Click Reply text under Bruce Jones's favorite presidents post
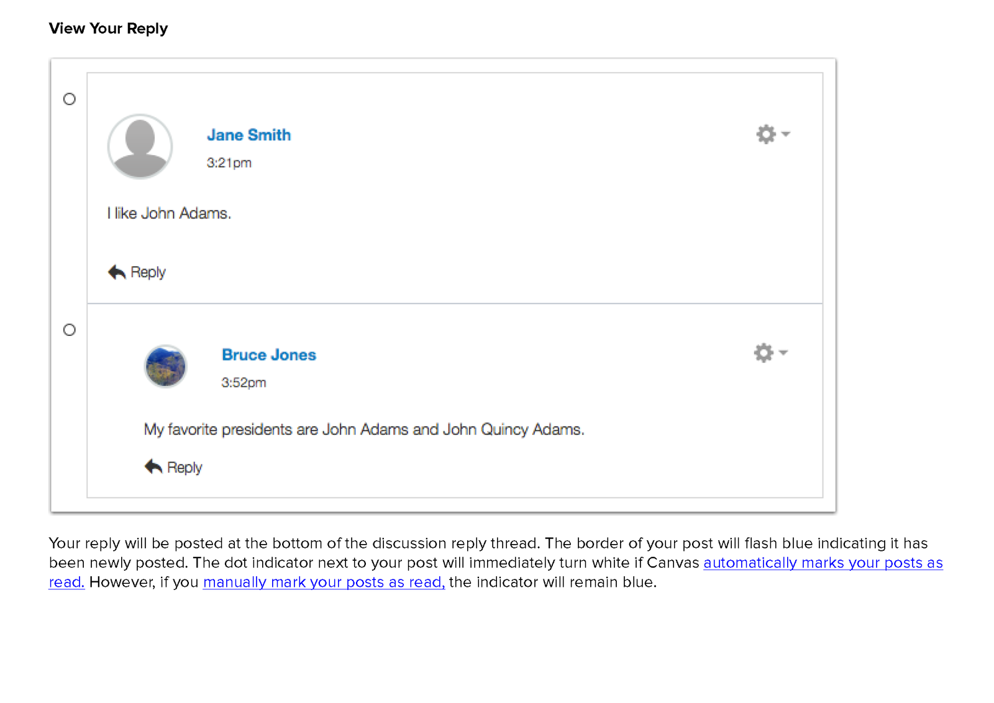994x703 pixels. click(185, 467)
